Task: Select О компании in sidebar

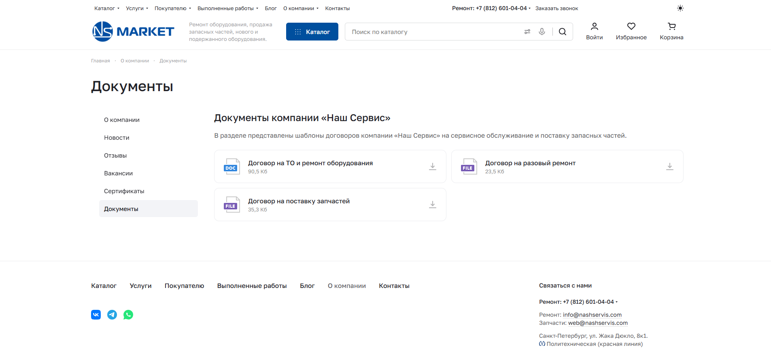Action: coord(149,120)
